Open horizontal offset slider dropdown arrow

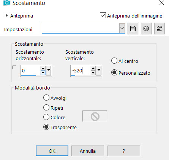click(49, 70)
